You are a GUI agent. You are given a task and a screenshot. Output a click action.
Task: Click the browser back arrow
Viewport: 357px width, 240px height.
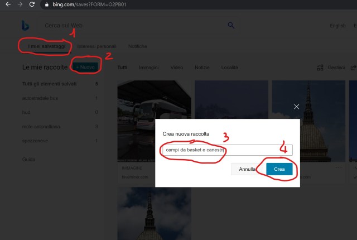click(7, 4)
